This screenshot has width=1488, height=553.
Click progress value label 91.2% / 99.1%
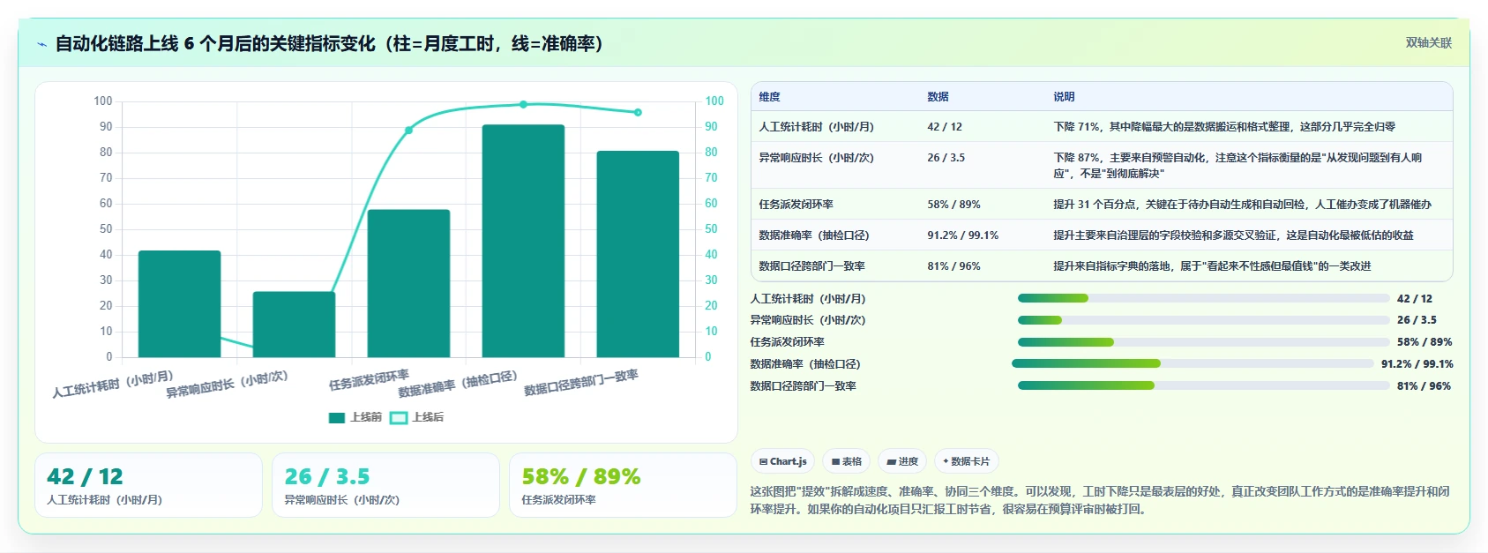[x=1417, y=364]
